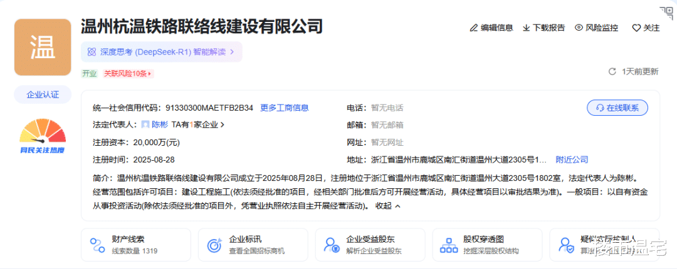Click registration date 2025-08-28

pos(154,159)
